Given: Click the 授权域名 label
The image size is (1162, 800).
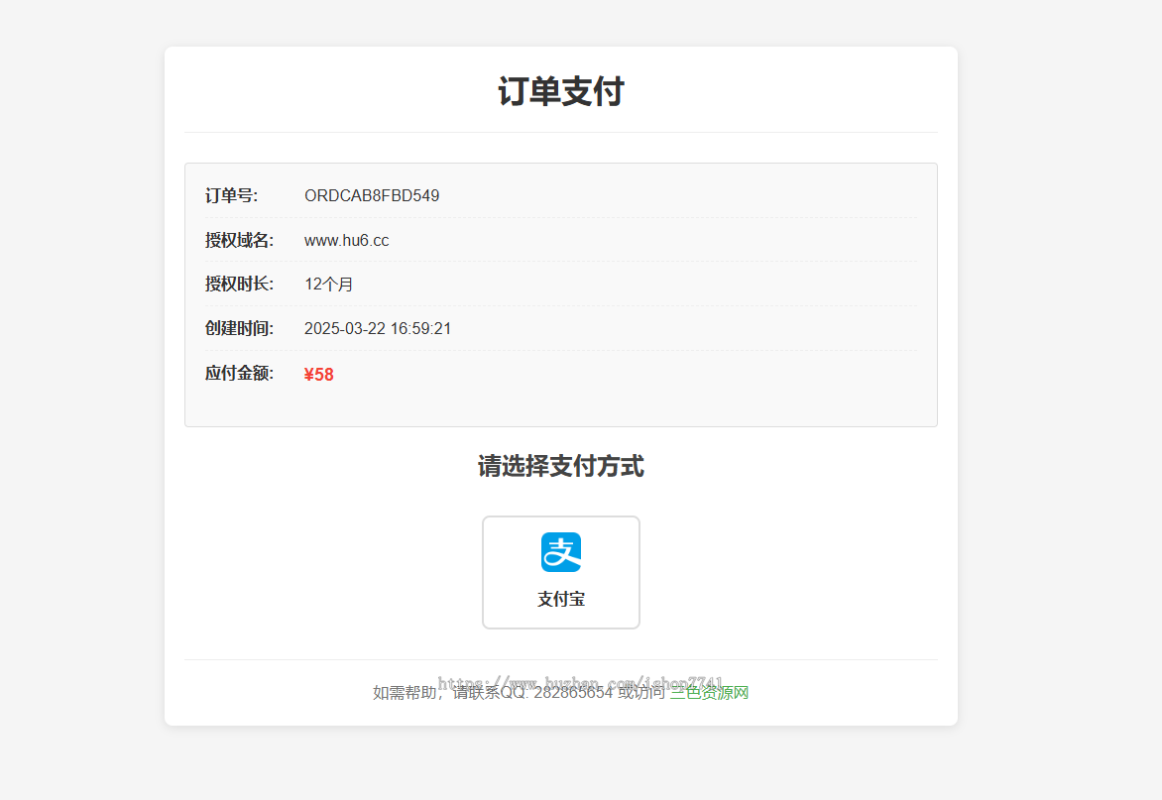Looking at the screenshot, I should [x=239, y=240].
